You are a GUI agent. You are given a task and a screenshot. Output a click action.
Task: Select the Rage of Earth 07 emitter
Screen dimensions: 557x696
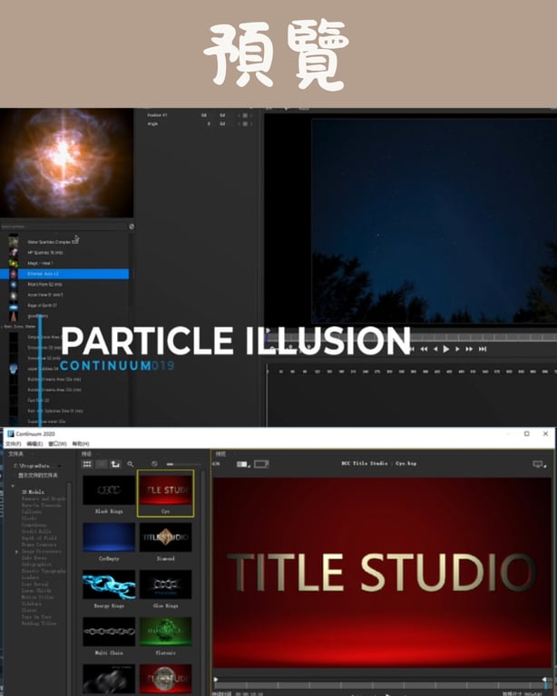pos(64,305)
